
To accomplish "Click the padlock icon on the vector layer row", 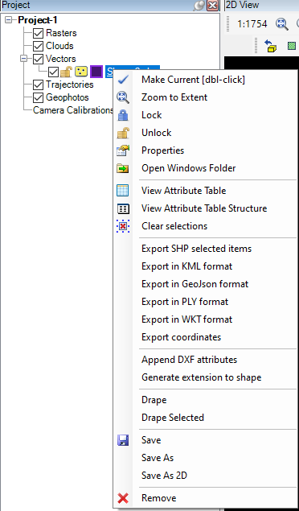I will pos(66,72).
